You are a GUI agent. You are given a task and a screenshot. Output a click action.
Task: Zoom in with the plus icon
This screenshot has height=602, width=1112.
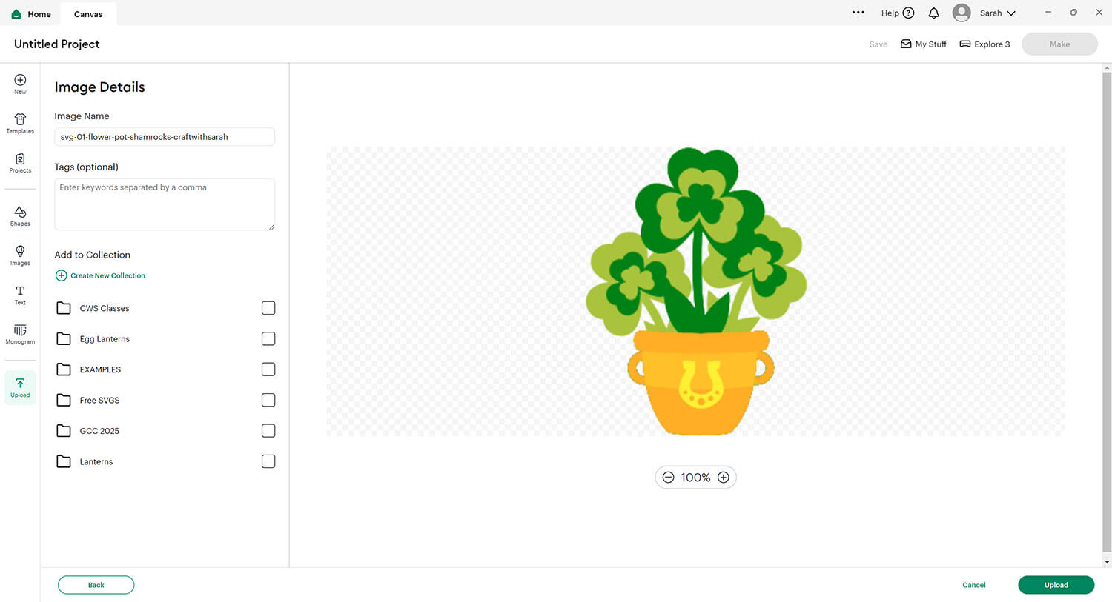[724, 478]
